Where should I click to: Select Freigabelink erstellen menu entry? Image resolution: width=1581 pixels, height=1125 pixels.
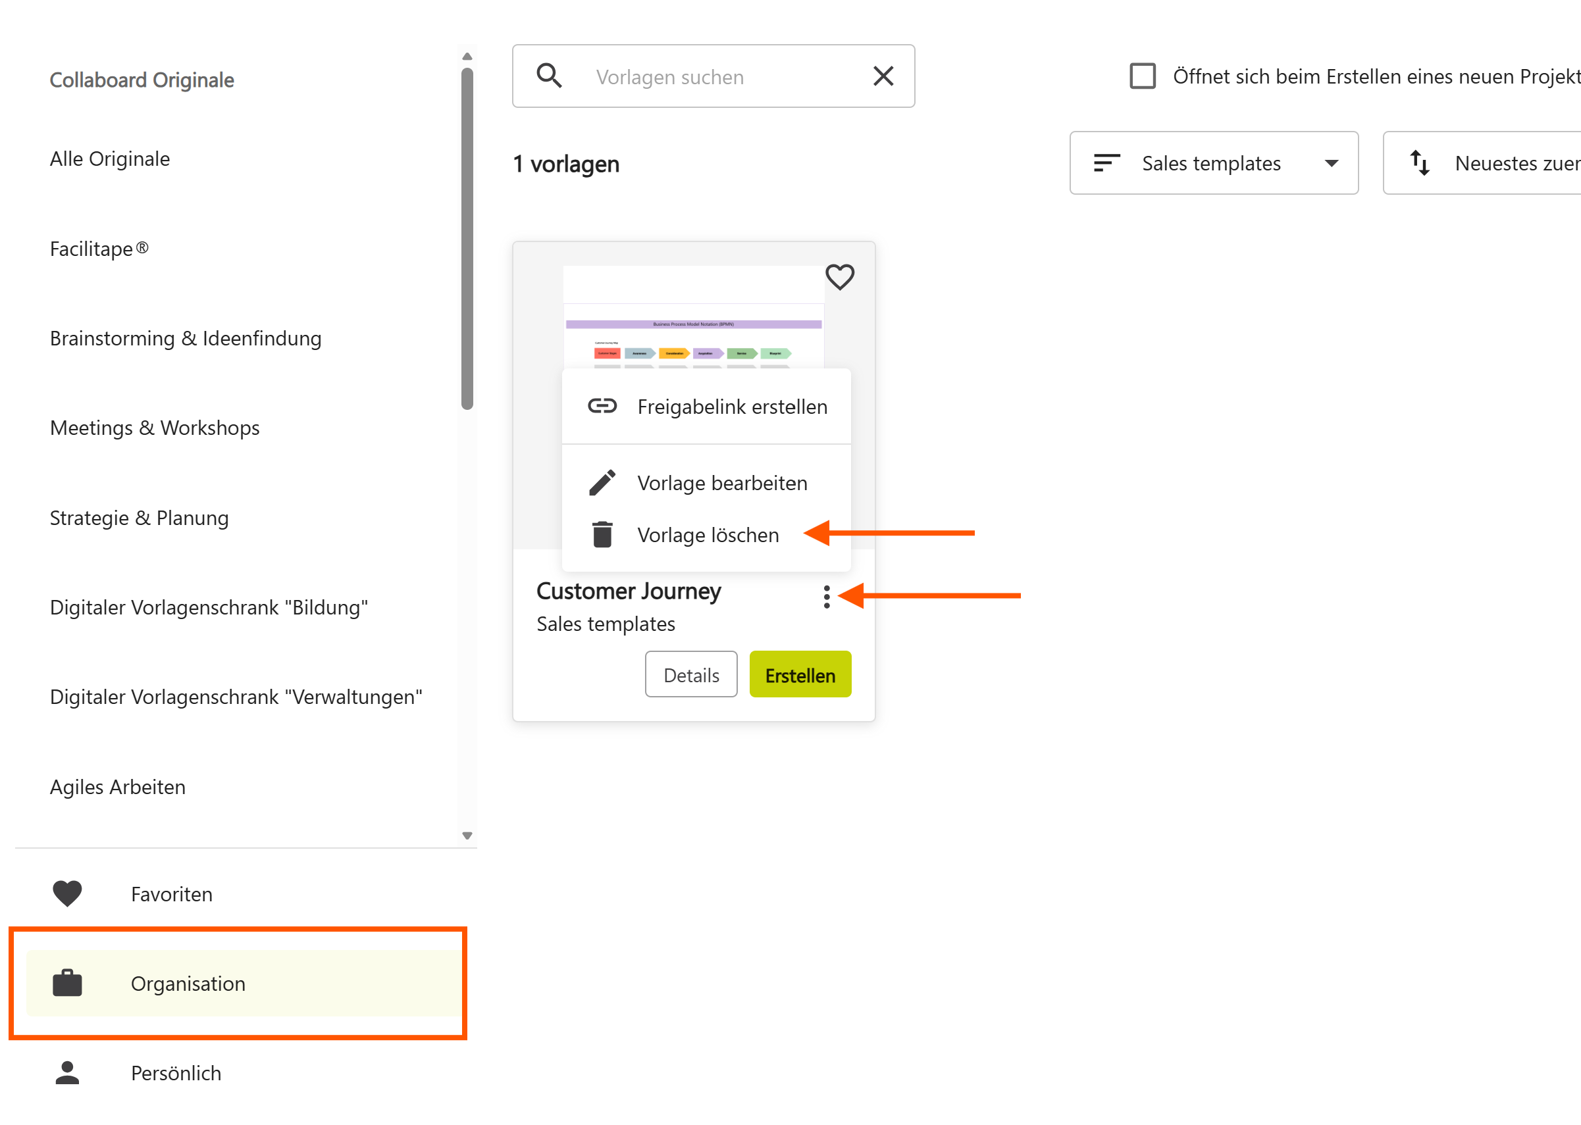click(x=732, y=407)
